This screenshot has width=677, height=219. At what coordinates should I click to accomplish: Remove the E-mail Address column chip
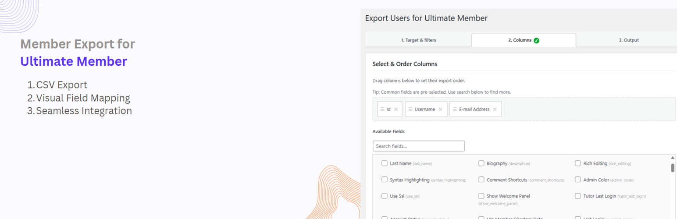495,109
